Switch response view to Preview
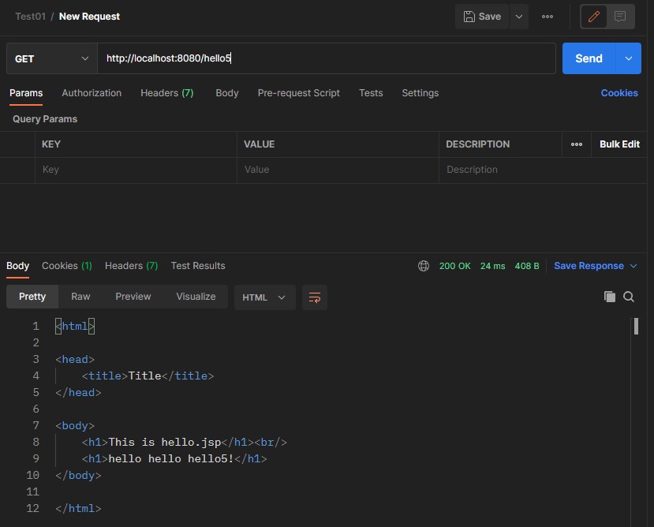Image resolution: width=654 pixels, height=527 pixels. 133,297
